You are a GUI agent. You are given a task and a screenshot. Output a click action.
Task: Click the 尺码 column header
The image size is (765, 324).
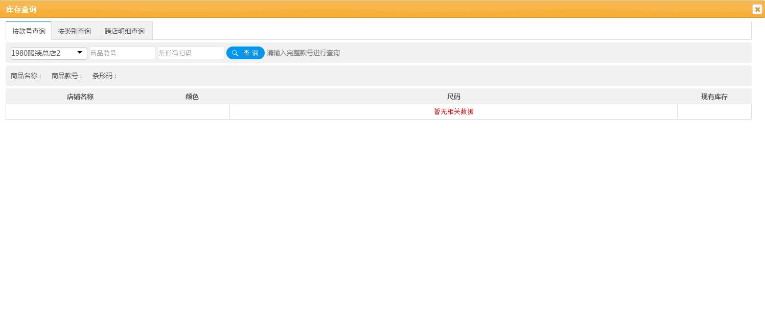[x=453, y=96]
